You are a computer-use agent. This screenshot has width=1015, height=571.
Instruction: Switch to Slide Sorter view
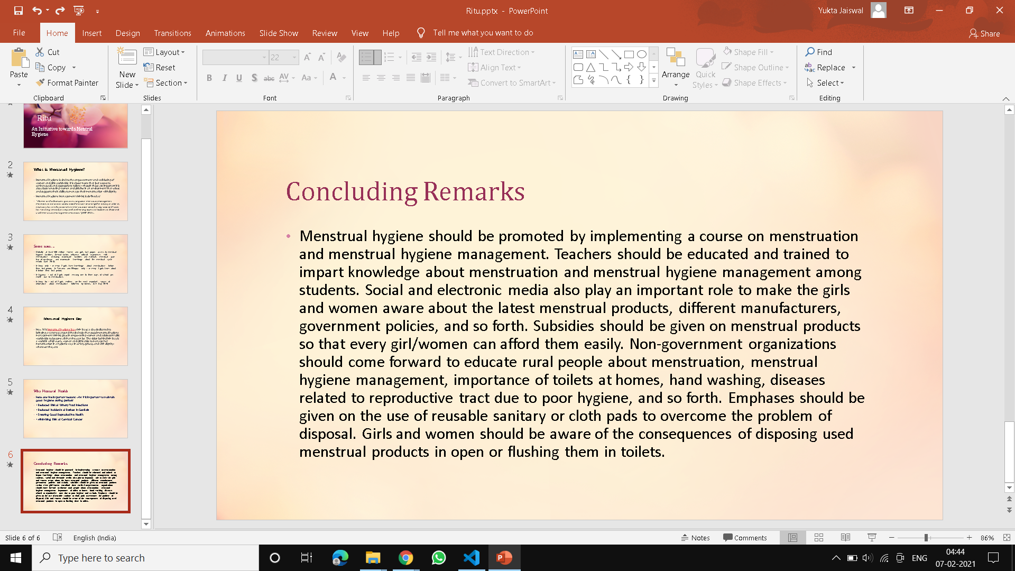pos(819,538)
